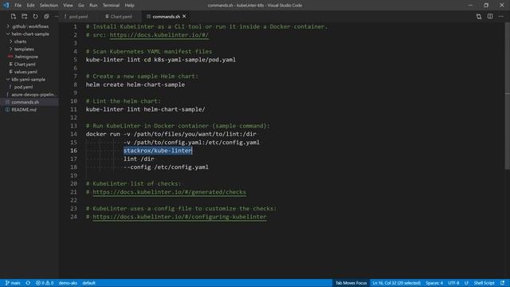
Task: Open the Help menu
Action: pos(129,6)
